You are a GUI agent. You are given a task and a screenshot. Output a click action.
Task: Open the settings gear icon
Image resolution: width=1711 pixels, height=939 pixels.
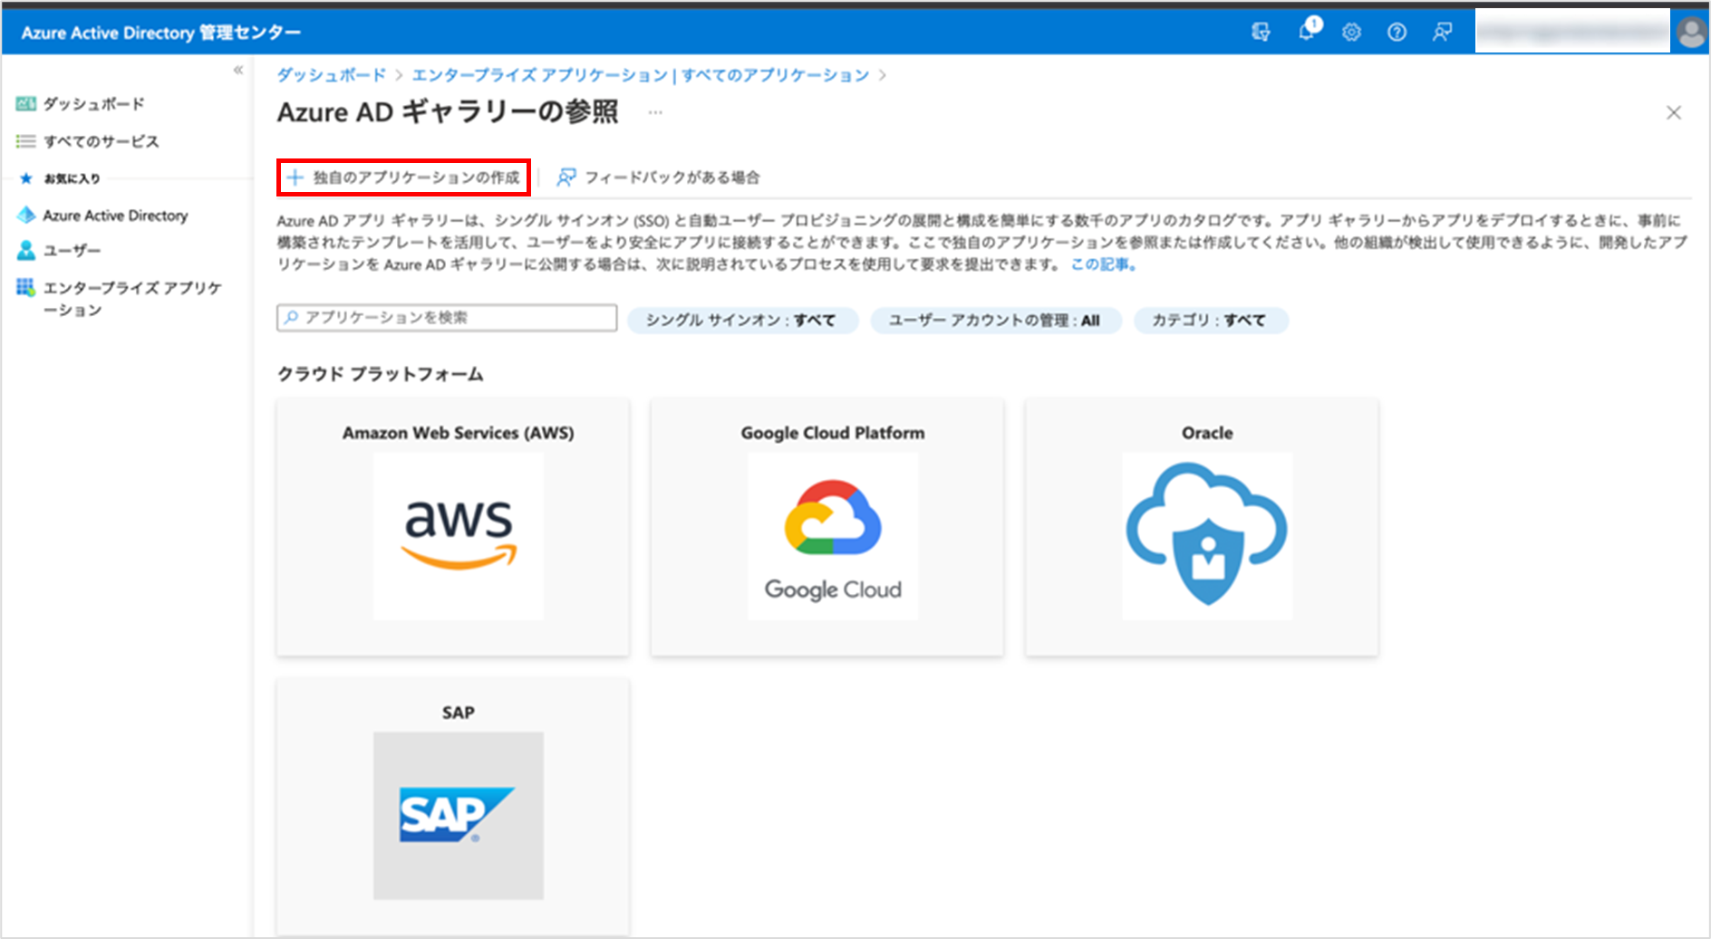tap(1351, 33)
